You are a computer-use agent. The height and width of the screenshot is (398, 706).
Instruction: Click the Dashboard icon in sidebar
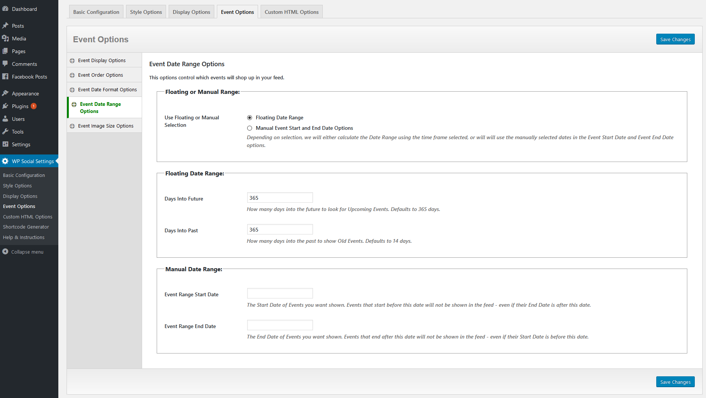coord(5,9)
